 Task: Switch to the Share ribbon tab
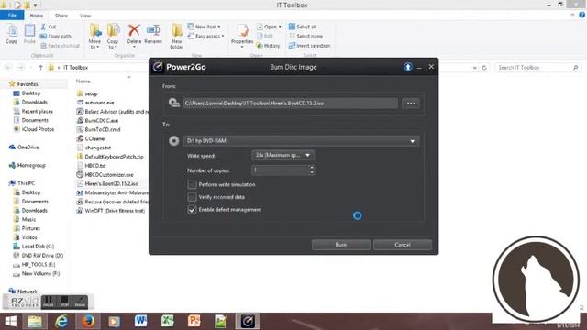61,16
